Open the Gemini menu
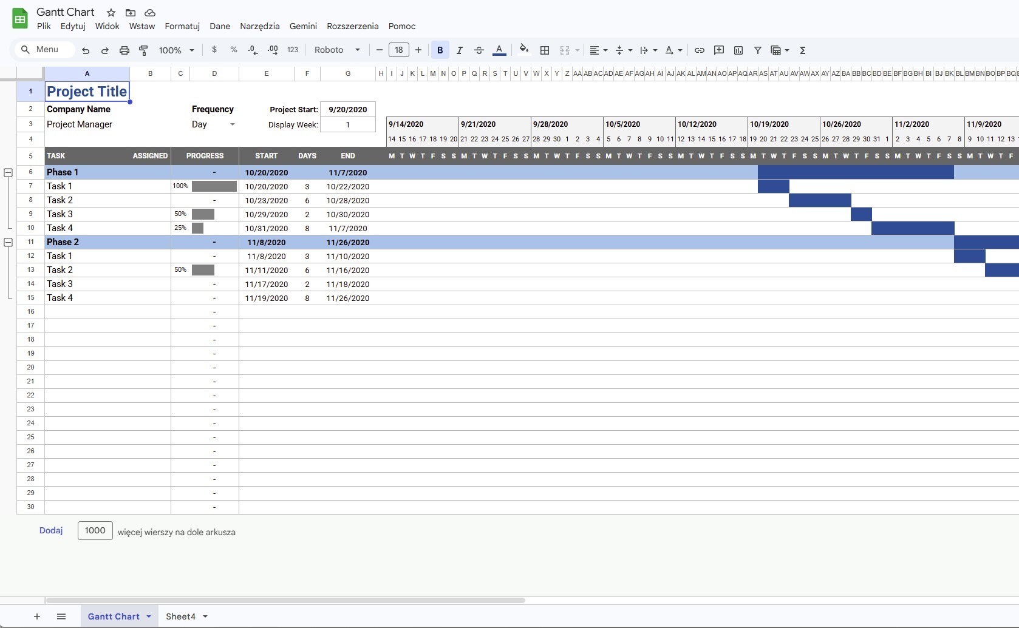Viewport: 1019px width, 628px height. (303, 26)
